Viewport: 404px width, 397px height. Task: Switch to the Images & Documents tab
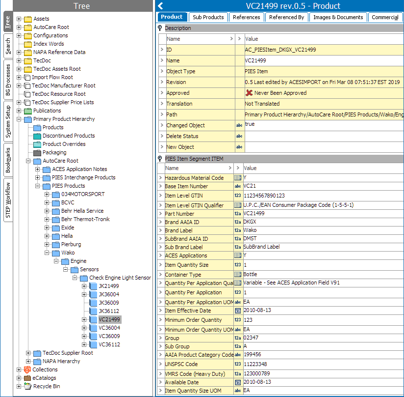click(338, 17)
